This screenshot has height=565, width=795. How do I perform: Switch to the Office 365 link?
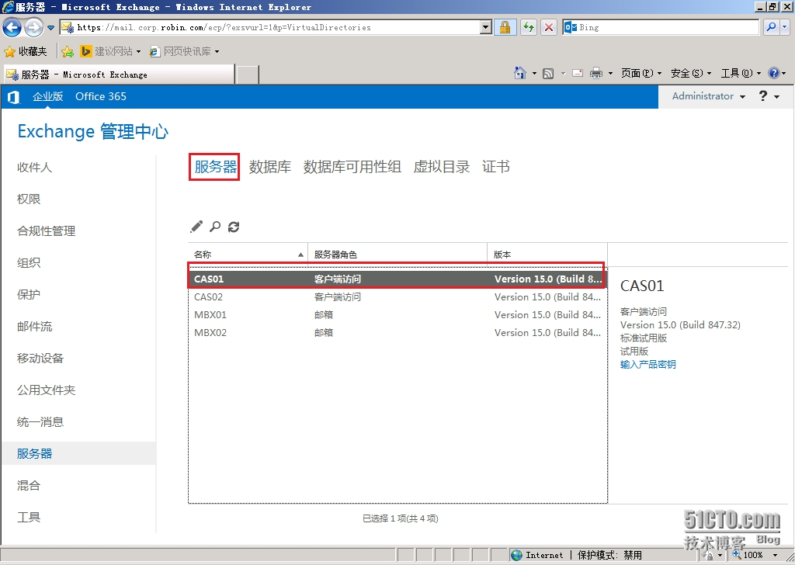[x=101, y=96]
